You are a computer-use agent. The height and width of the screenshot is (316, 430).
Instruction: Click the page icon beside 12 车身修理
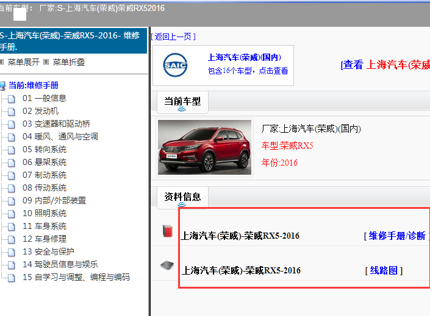point(12,239)
